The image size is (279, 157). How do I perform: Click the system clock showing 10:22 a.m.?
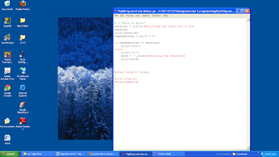271,154
